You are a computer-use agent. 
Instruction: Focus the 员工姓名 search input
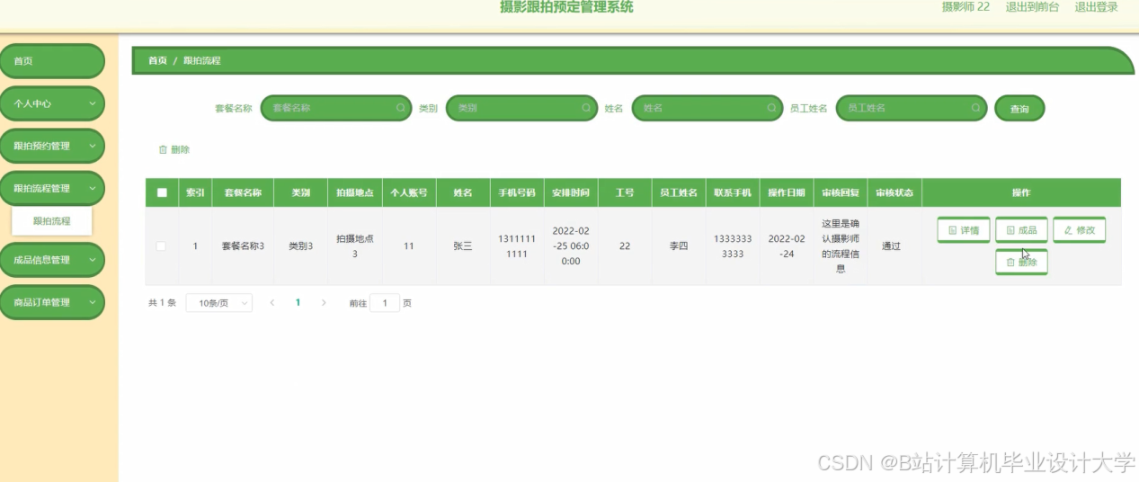point(912,108)
